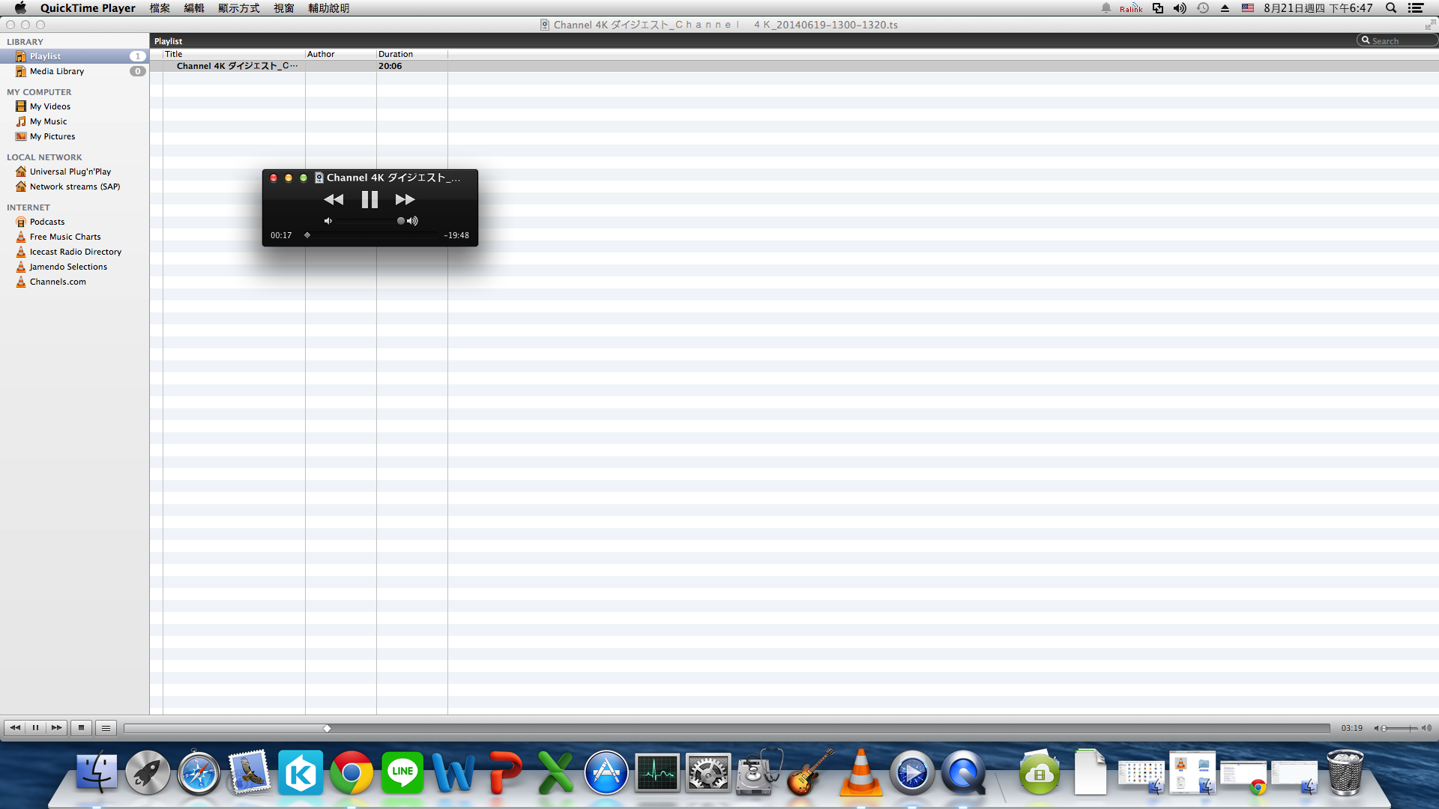Image resolution: width=1439 pixels, height=809 pixels.
Task: Click the maximum volume speaker icon in the controller
Action: [412, 221]
